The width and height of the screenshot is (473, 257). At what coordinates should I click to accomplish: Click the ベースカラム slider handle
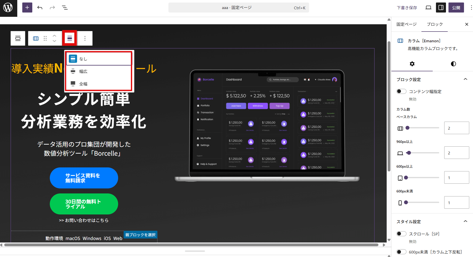pyautogui.click(x=407, y=128)
